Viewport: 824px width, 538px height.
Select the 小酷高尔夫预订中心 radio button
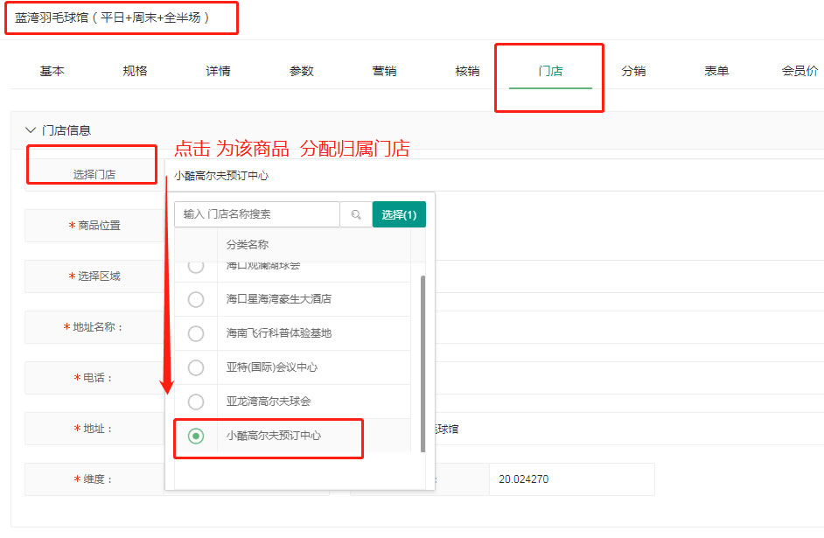click(x=196, y=436)
